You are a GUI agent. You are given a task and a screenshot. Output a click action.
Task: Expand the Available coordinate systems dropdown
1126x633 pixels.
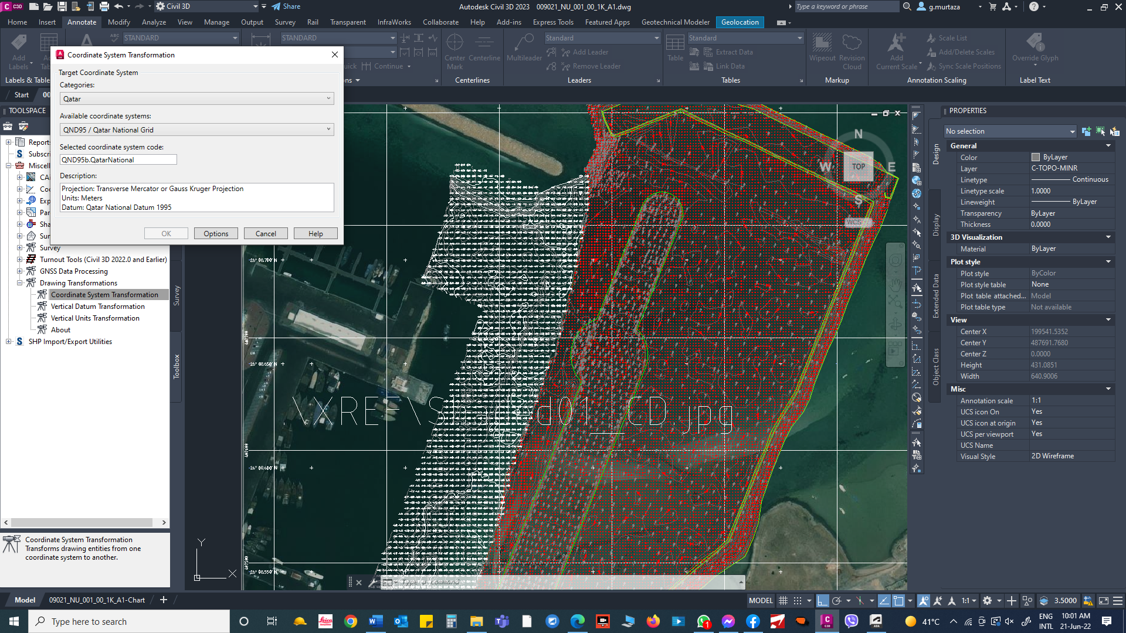click(x=328, y=129)
